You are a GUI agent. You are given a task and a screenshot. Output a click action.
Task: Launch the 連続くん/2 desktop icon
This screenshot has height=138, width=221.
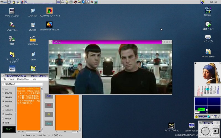(208, 24)
